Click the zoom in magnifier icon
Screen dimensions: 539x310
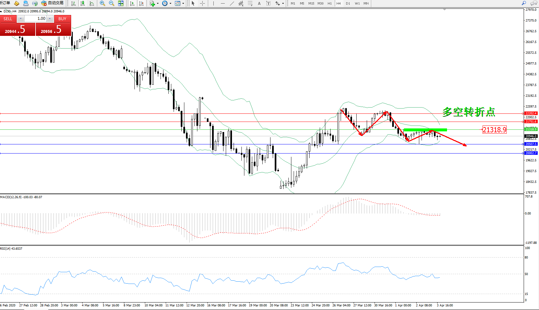pyautogui.click(x=102, y=3)
